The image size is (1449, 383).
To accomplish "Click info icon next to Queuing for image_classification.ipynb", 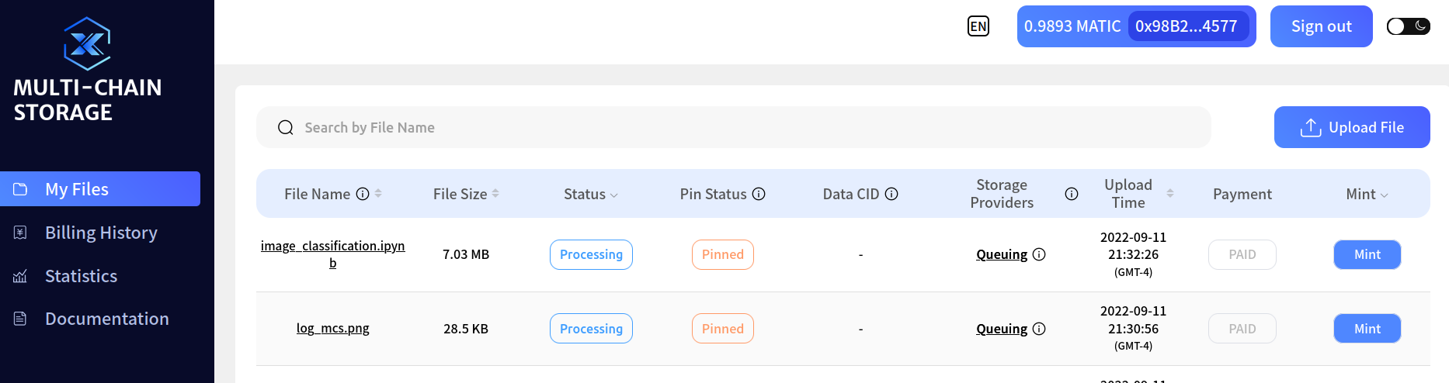I will tap(1039, 254).
